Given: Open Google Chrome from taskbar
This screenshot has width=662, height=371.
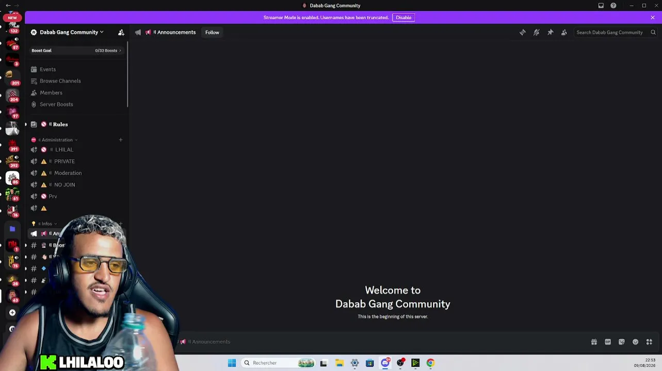Looking at the screenshot, I should pos(430,363).
